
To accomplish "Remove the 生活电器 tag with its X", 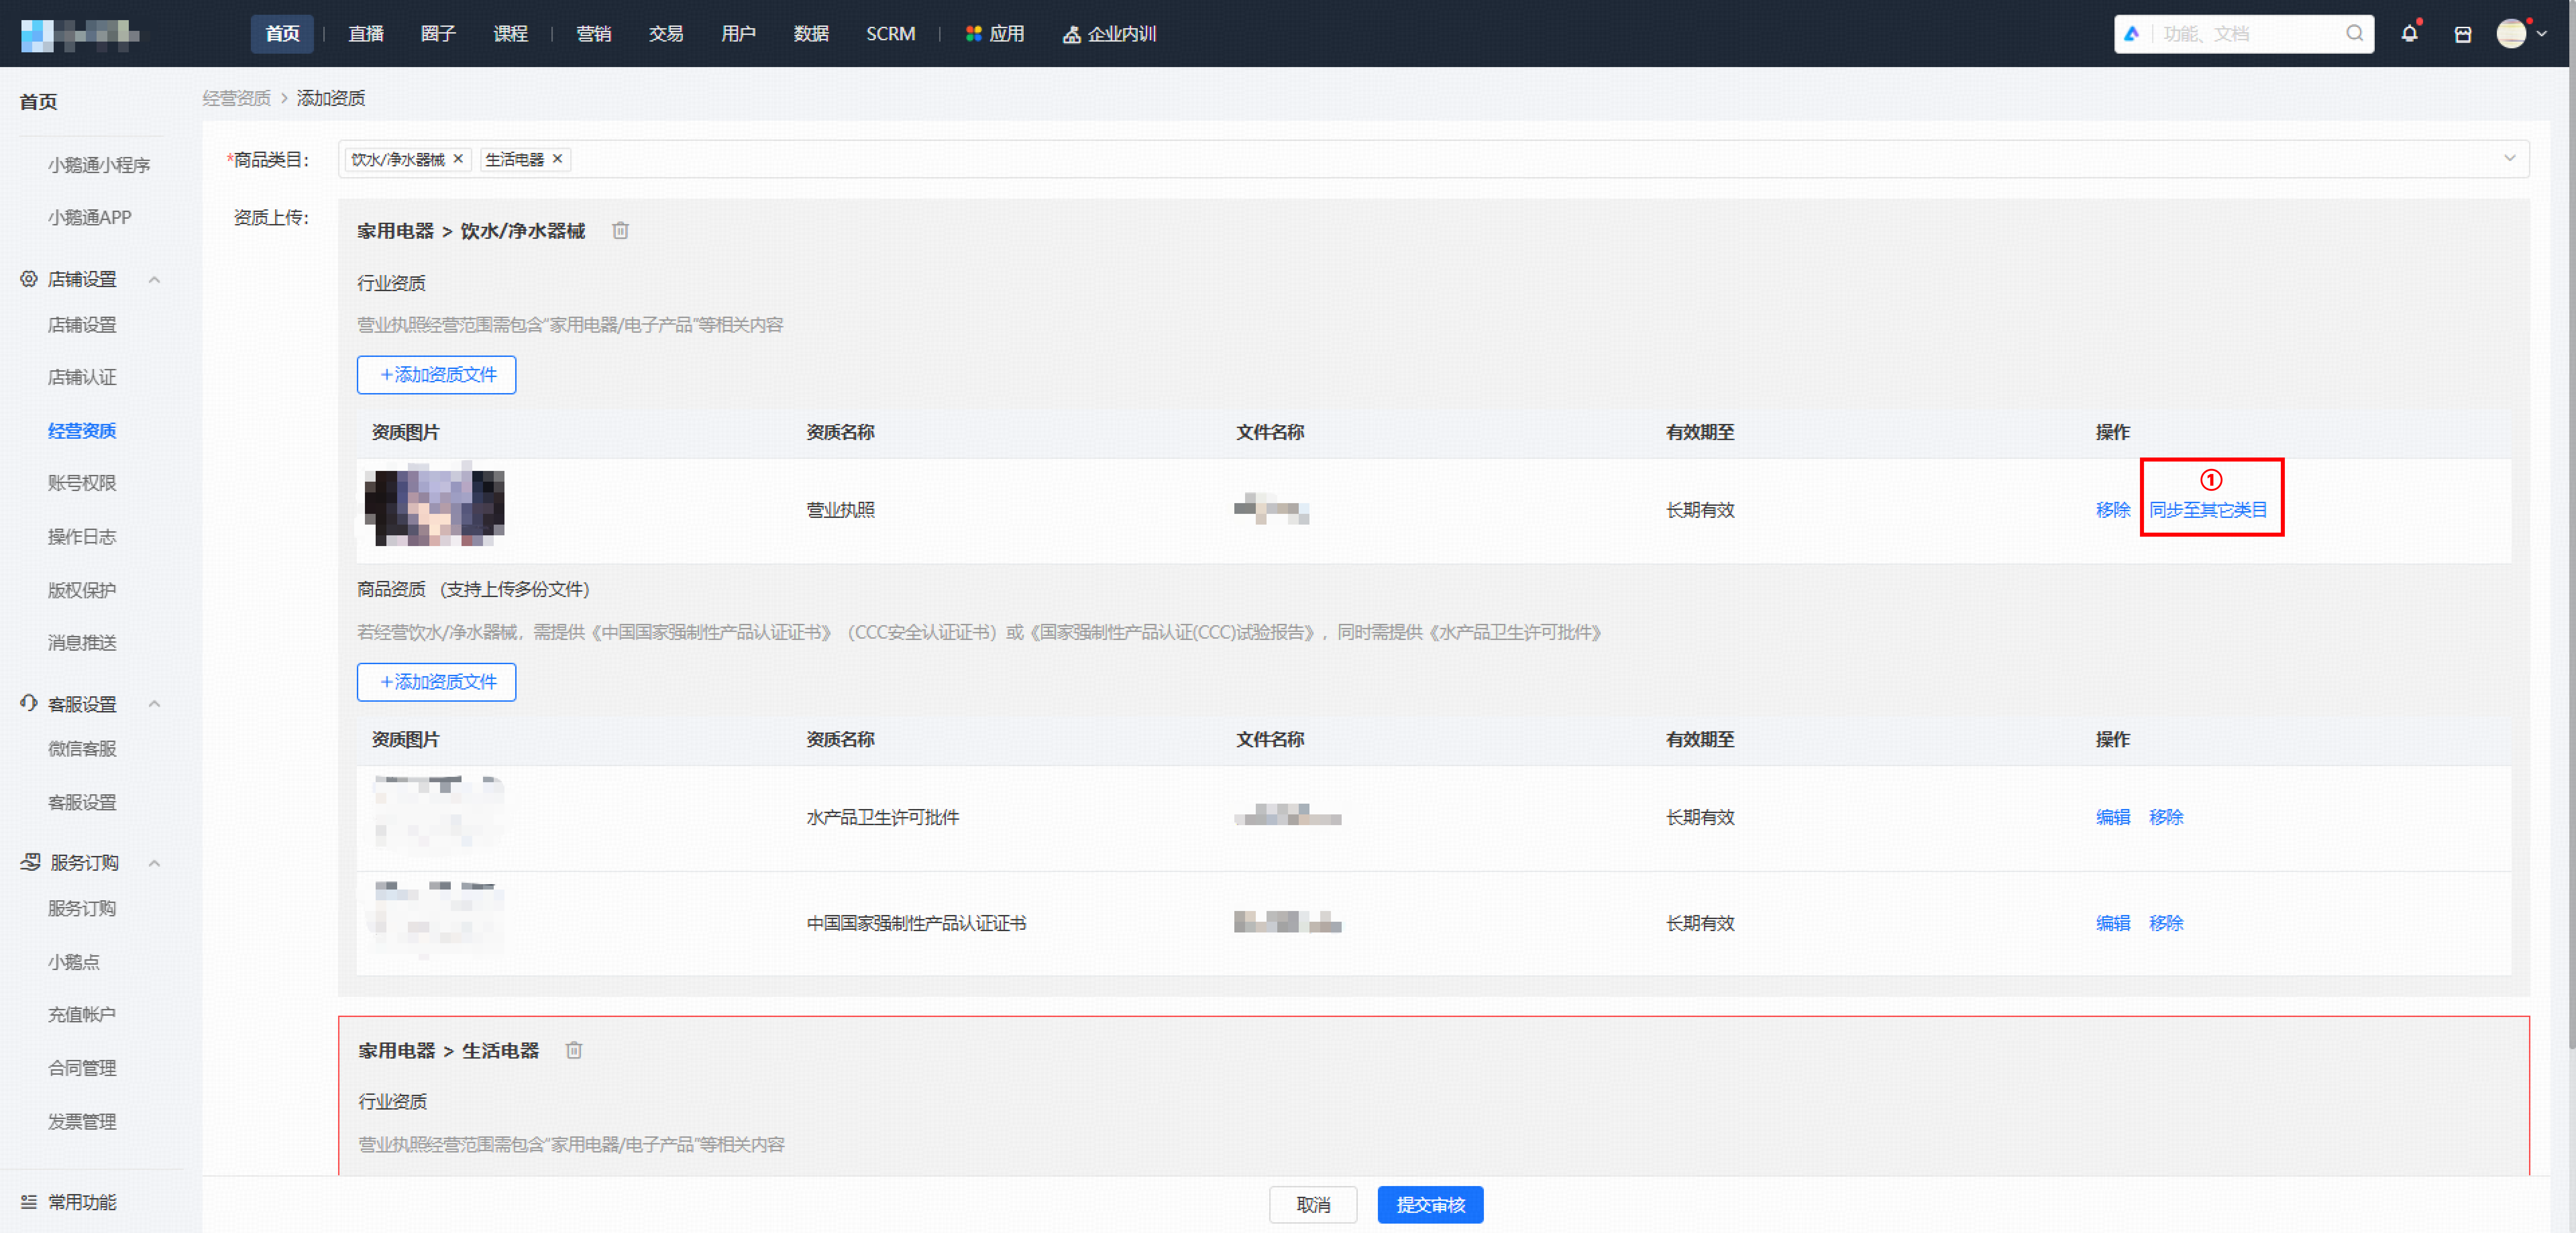I will [x=558, y=159].
